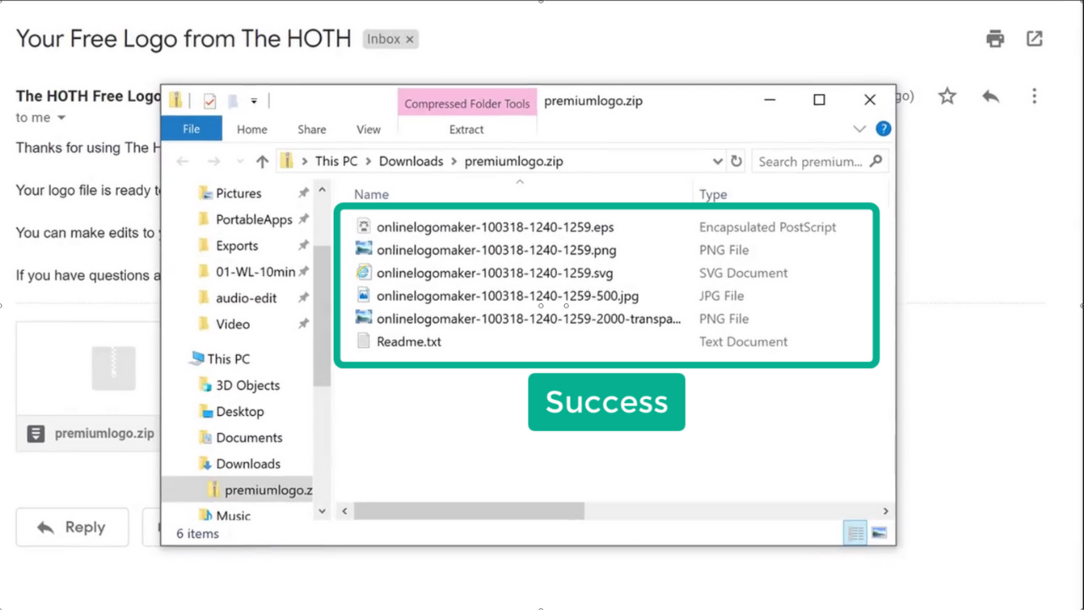The image size is (1084, 610).
Task: Select onlinelogomaker-100318-1240-1259.png file
Action: pyautogui.click(x=496, y=250)
